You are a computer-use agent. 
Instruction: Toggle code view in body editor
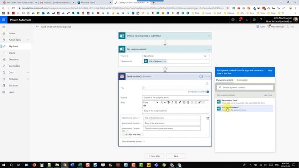pyautogui.click(x=144, y=106)
